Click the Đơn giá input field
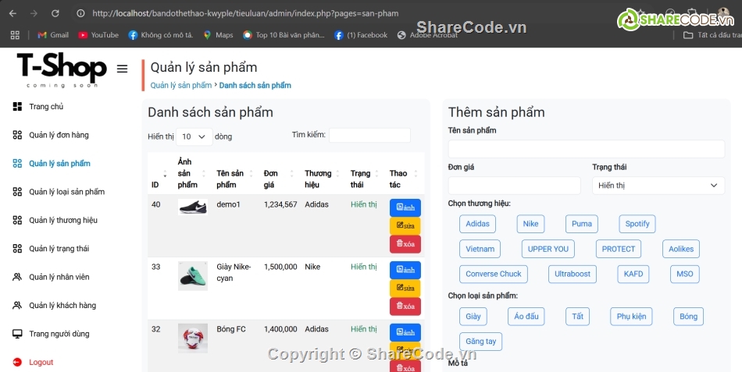Screen dimensions: 742x372 [x=515, y=186]
